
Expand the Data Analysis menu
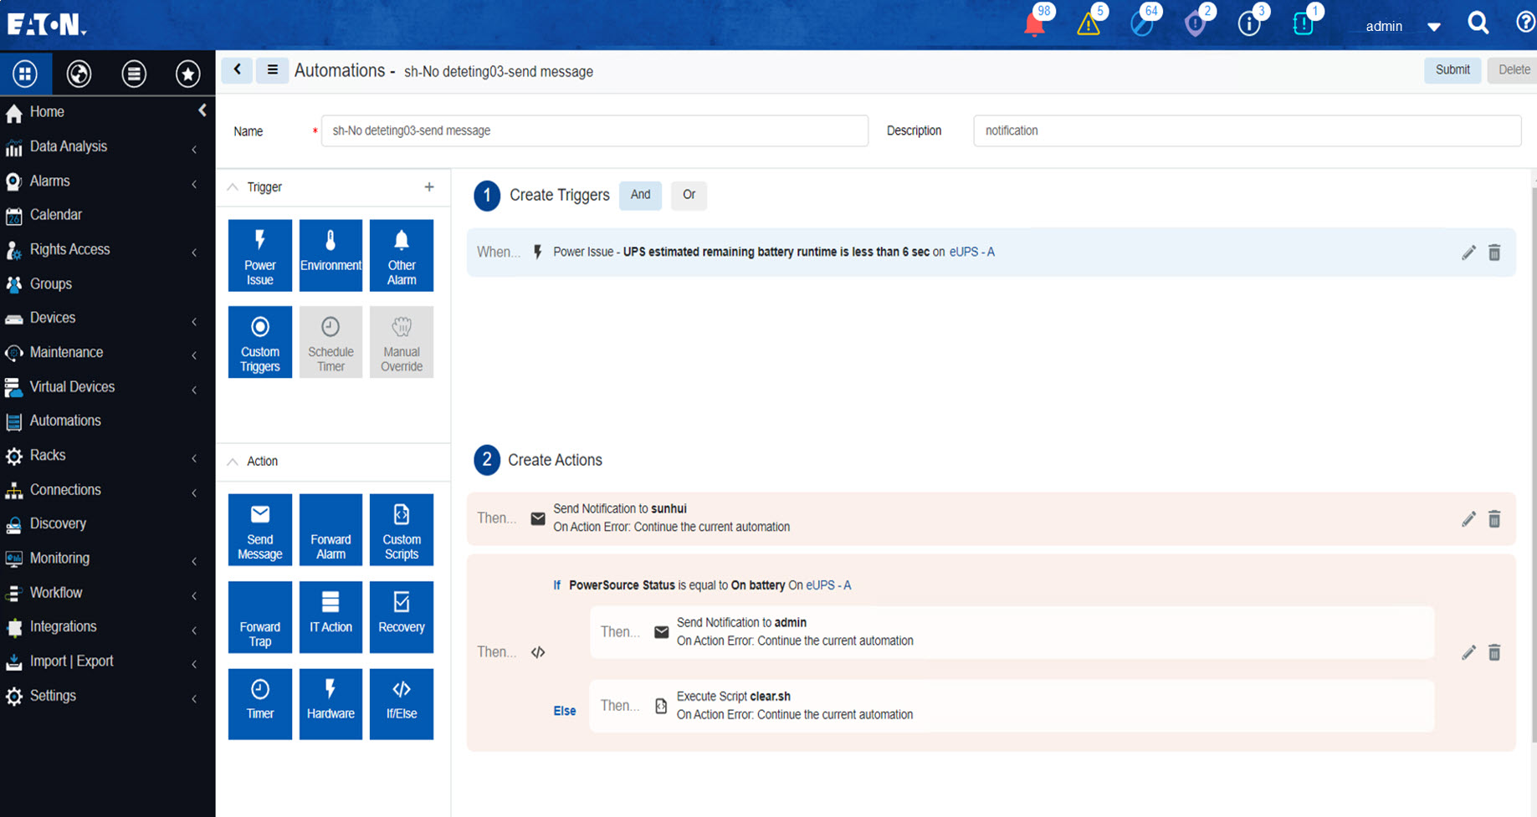tap(69, 146)
